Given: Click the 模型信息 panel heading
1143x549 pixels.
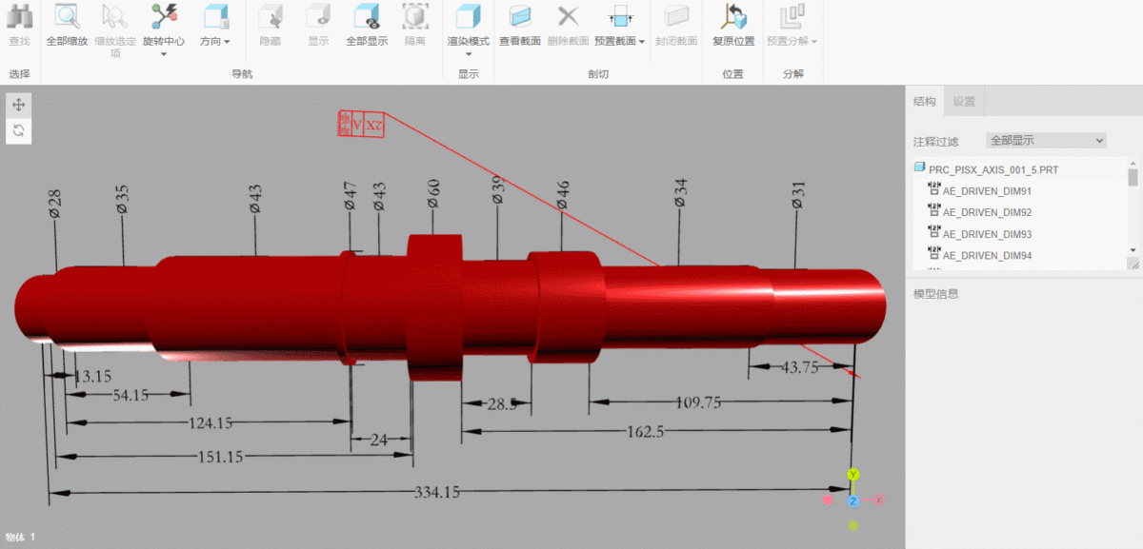Looking at the screenshot, I should [x=935, y=294].
